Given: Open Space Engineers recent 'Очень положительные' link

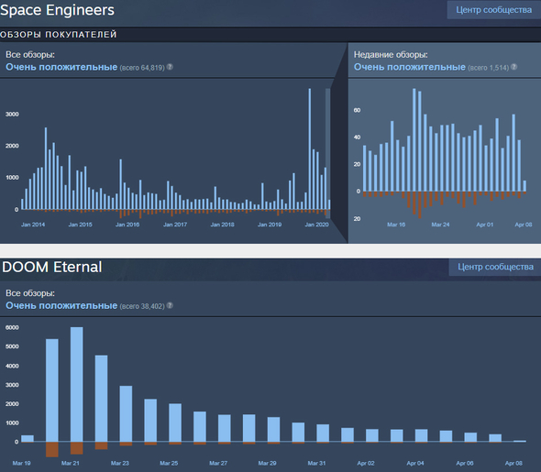Looking at the screenshot, I should pos(410,67).
